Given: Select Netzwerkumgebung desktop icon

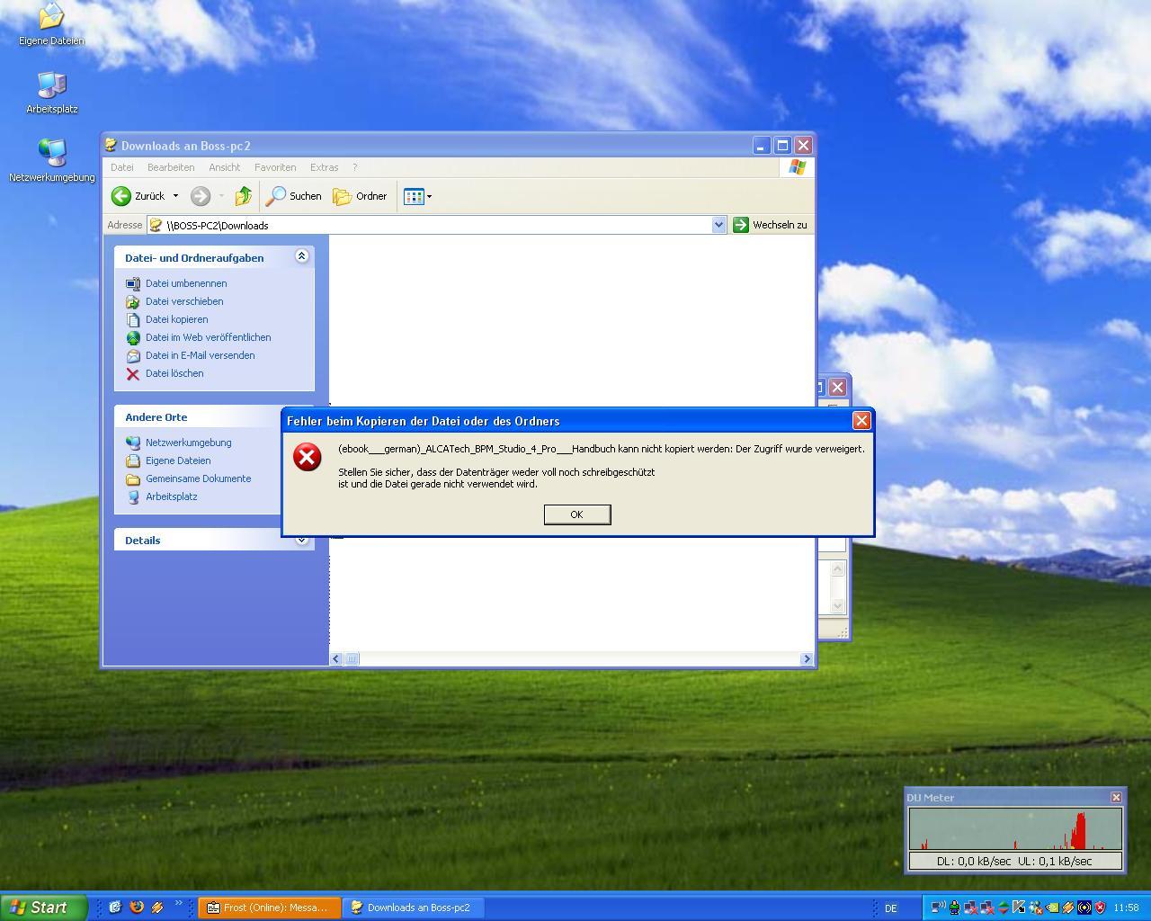Looking at the screenshot, I should pos(51,161).
